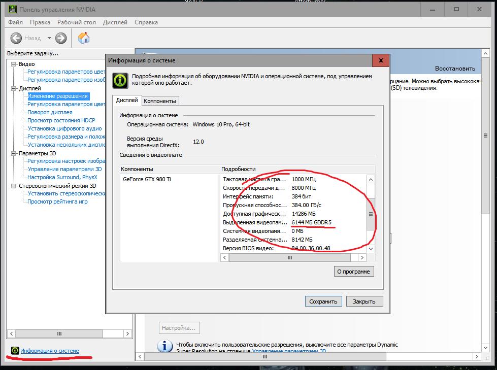This screenshot has width=497, height=370.
Task: Click details list scroll-down arrow
Action: (371, 249)
